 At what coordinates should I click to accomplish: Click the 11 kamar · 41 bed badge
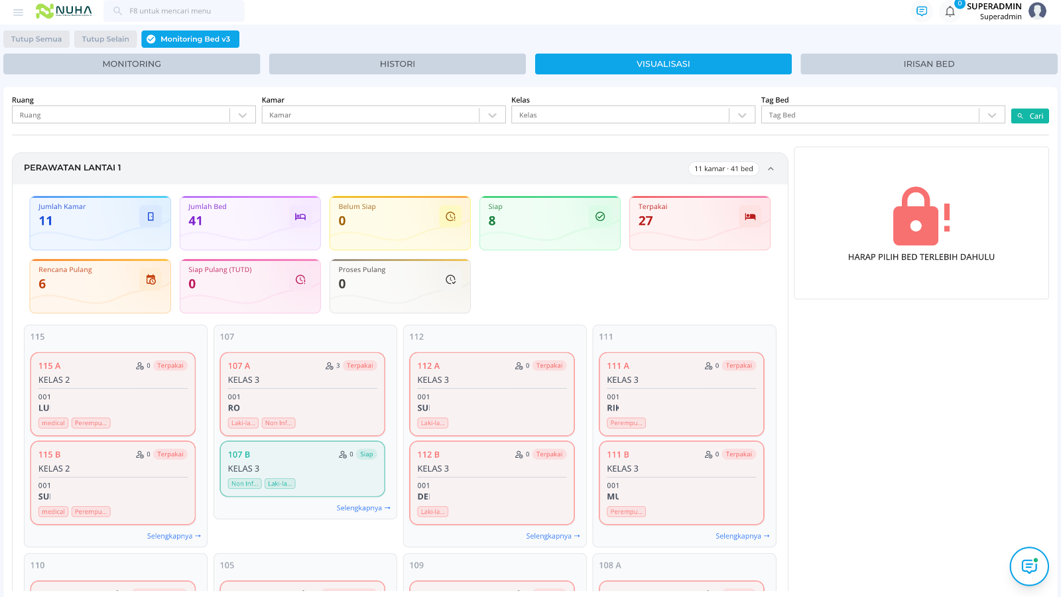point(723,168)
